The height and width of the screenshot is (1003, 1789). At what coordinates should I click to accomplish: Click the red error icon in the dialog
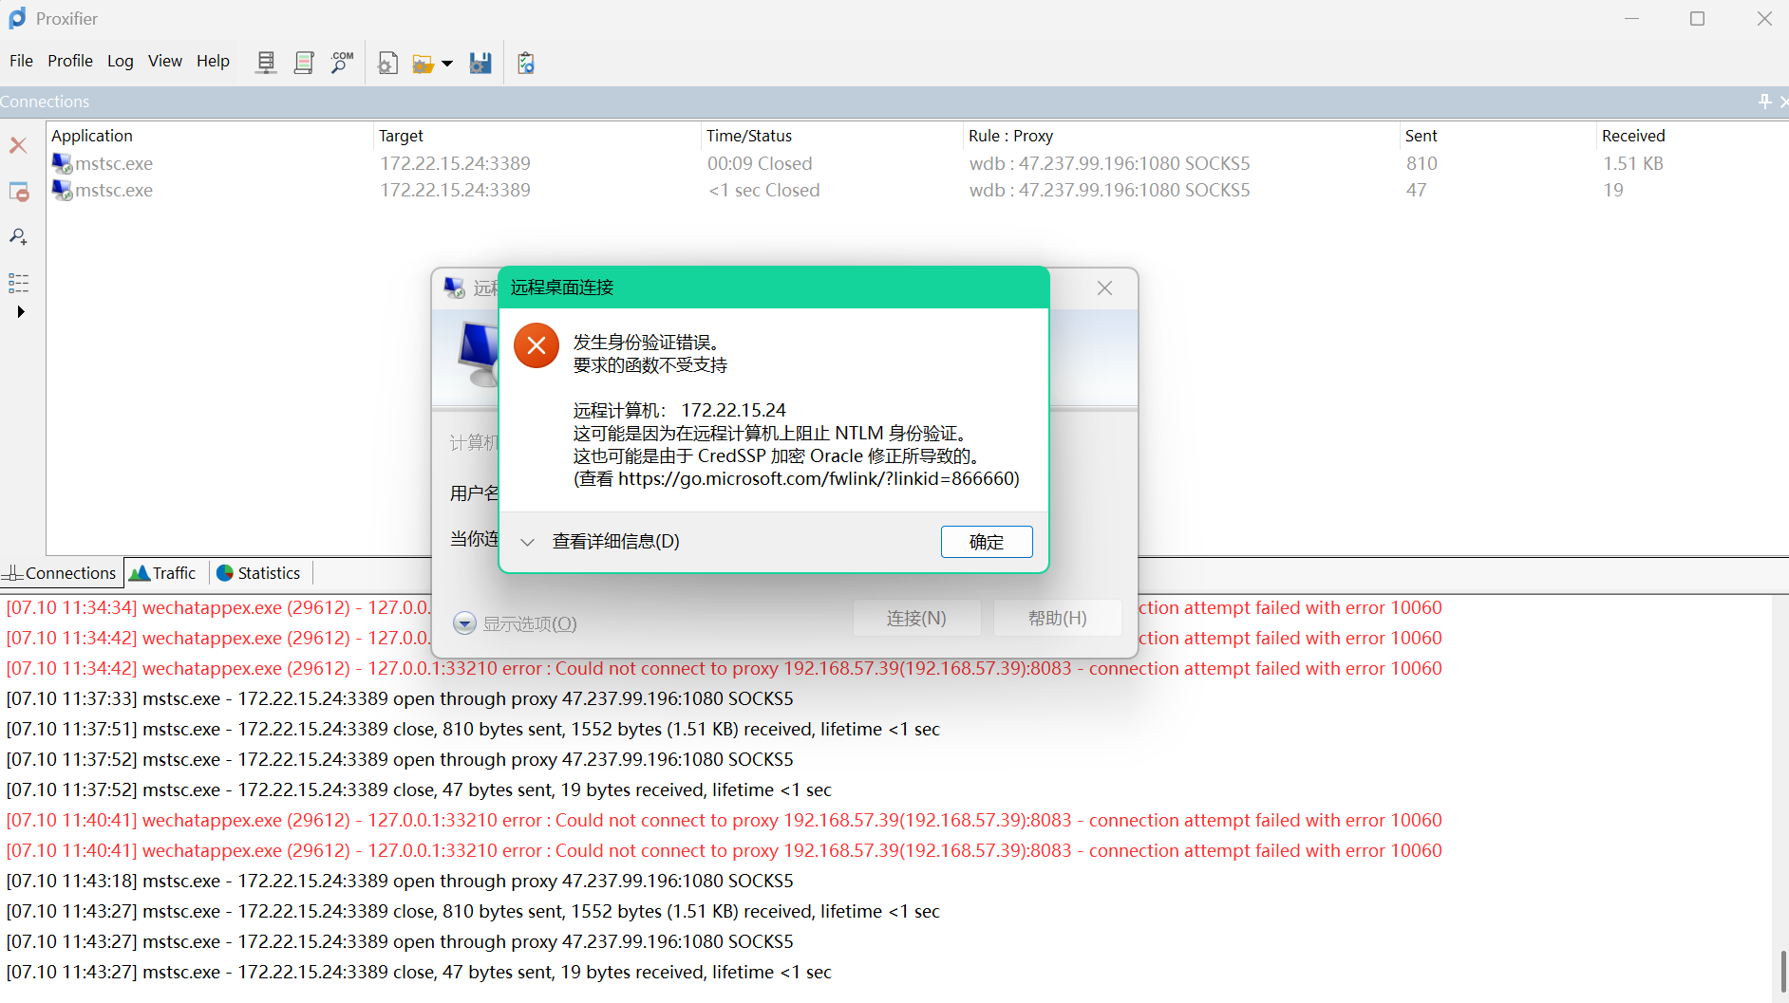[537, 345]
